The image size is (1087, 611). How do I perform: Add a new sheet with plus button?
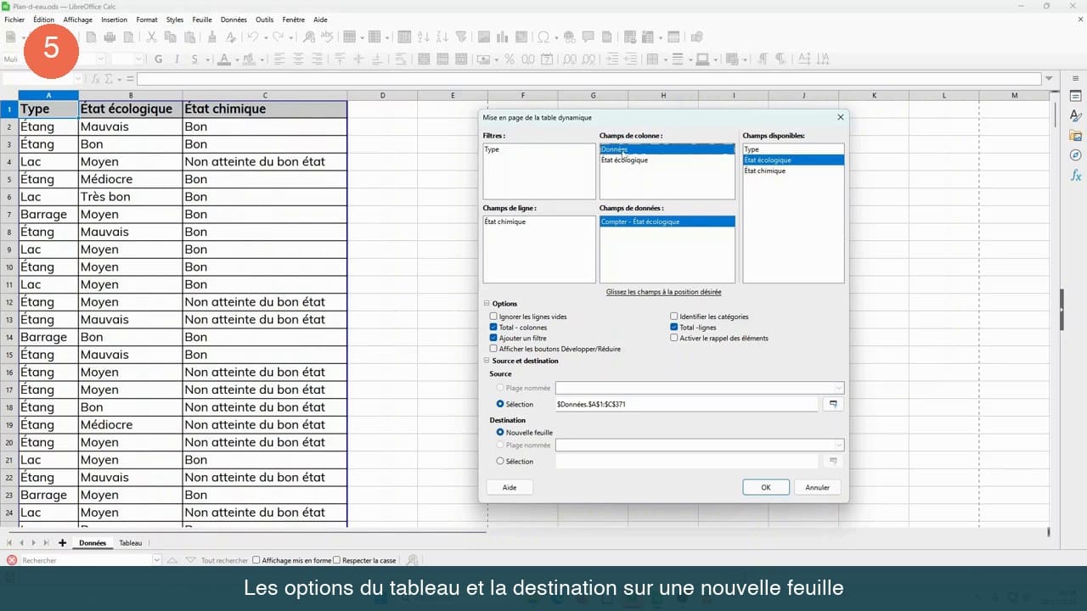point(62,543)
